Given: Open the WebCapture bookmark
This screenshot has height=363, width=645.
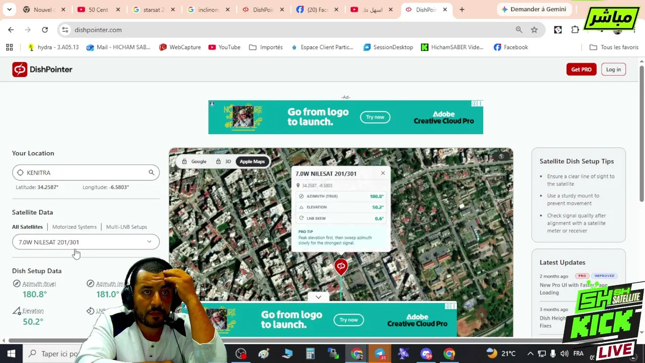Looking at the screenshot, I should click(x=179, y=47).
